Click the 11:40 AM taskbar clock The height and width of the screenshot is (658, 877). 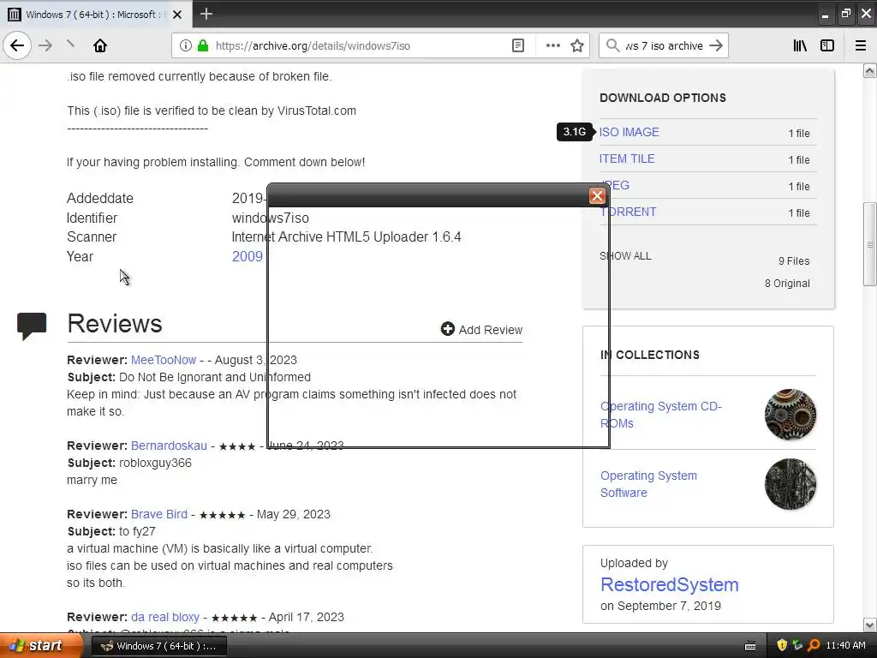click(845, 645)
